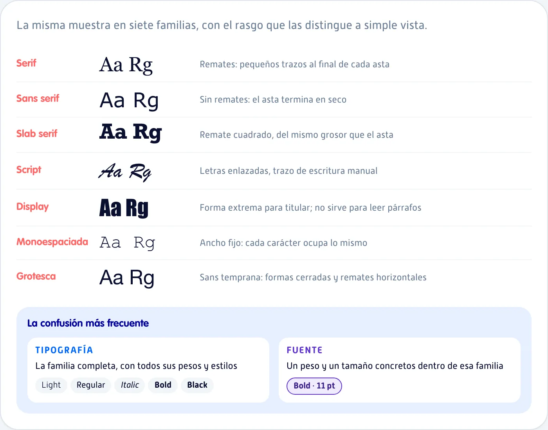Click the Sans serif family label

tap(38, 98)
